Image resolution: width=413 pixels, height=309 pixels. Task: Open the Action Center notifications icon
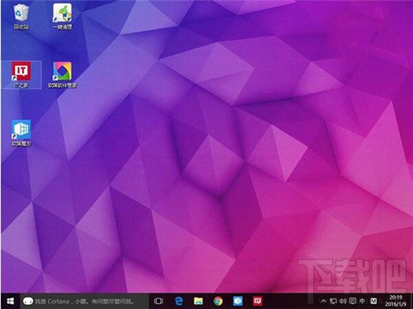click(x=353, y=301)
